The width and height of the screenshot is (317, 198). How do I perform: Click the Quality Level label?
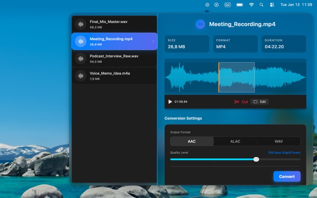pos(179,152)
